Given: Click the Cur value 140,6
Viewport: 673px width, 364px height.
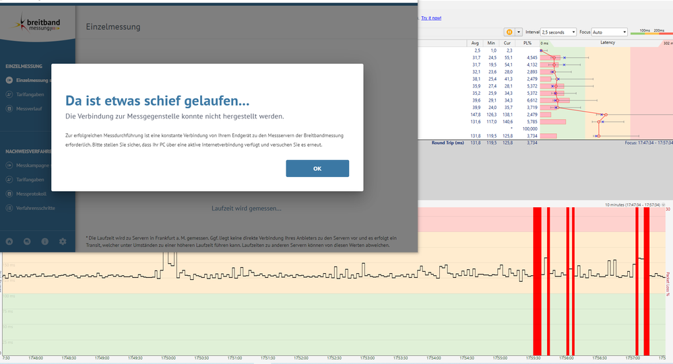Looking at the screenshot, I should pos(507,122).
